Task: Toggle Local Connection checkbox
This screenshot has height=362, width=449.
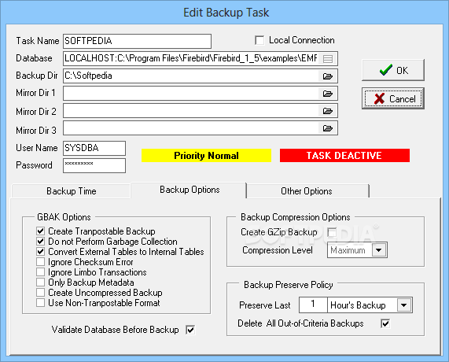Action: [x=259, y=40]
